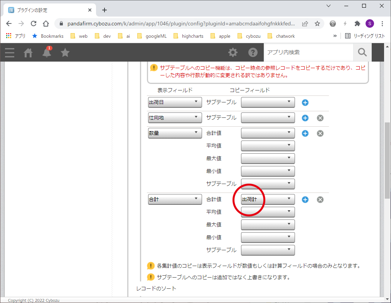Click the address bar URL
Viewport: 391px width, 303px height.
coord(181,23)
